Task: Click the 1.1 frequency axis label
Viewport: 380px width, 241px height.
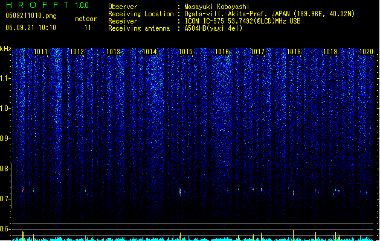Action: [5, 78]
